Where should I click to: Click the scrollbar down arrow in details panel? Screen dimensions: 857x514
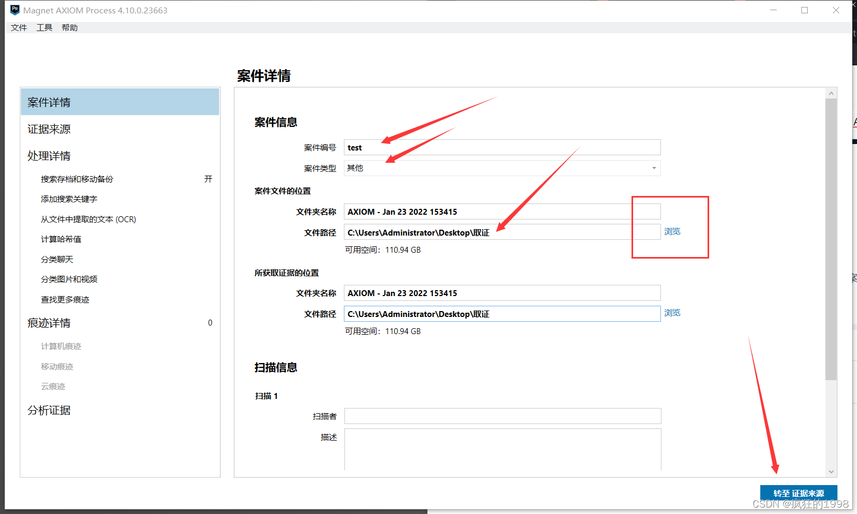tap(831, 472)
